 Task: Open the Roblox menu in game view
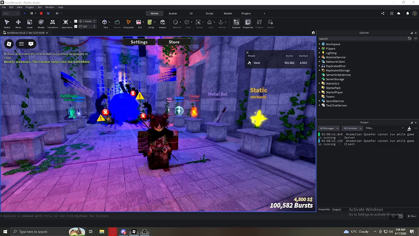point(9,44)
